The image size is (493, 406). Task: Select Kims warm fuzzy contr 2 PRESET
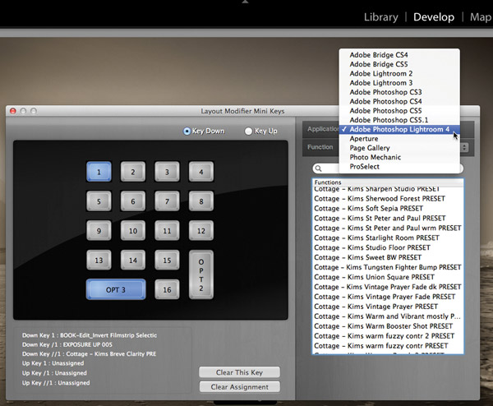pyautogui.click(x=388, y=336)
